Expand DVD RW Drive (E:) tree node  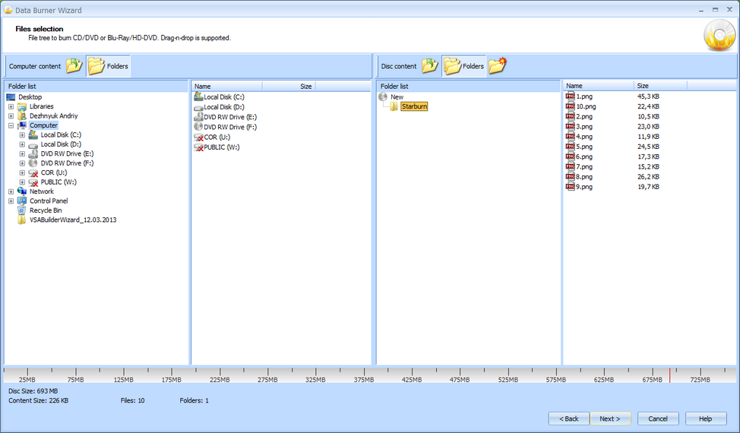coord(22,153)
